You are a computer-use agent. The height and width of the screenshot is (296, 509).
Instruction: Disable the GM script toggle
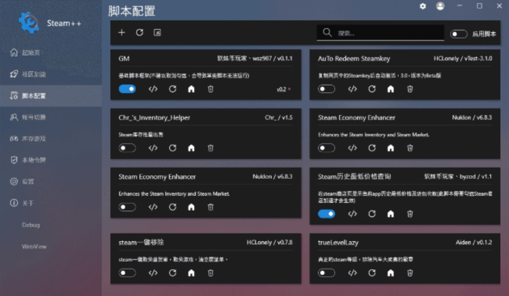126,89
